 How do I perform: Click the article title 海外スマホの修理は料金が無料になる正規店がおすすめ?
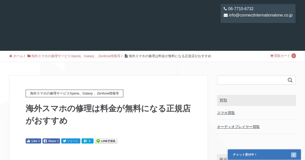(108, 115)
